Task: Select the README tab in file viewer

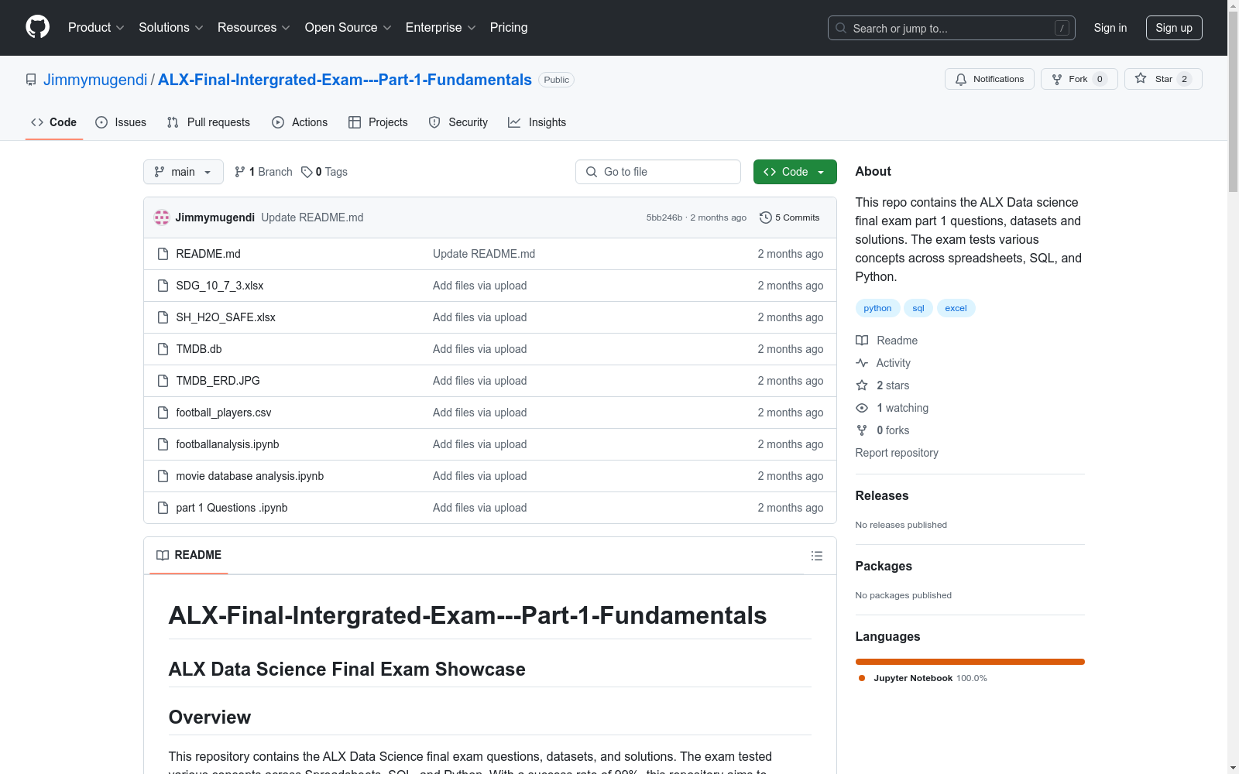Action: (x=189, y=555)
